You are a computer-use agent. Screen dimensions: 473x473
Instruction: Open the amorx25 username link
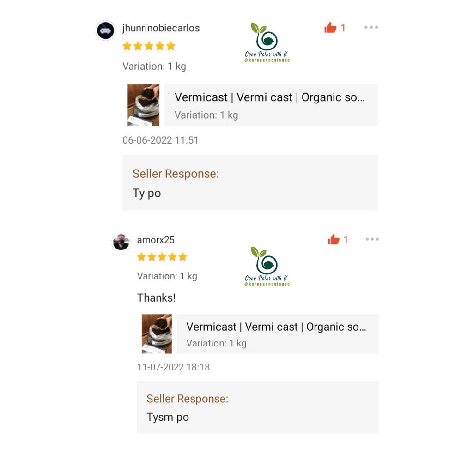point(156,240)
